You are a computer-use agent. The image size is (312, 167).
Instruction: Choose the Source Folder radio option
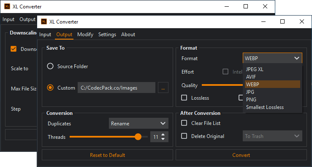click(50, 66)
